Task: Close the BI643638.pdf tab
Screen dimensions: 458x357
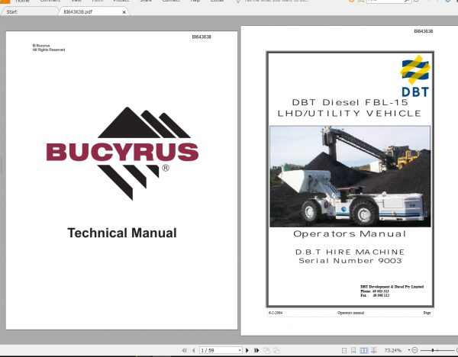Action: tap(124, 12)
